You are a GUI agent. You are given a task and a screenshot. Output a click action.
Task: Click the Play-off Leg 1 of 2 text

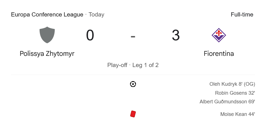coord(133,65)
